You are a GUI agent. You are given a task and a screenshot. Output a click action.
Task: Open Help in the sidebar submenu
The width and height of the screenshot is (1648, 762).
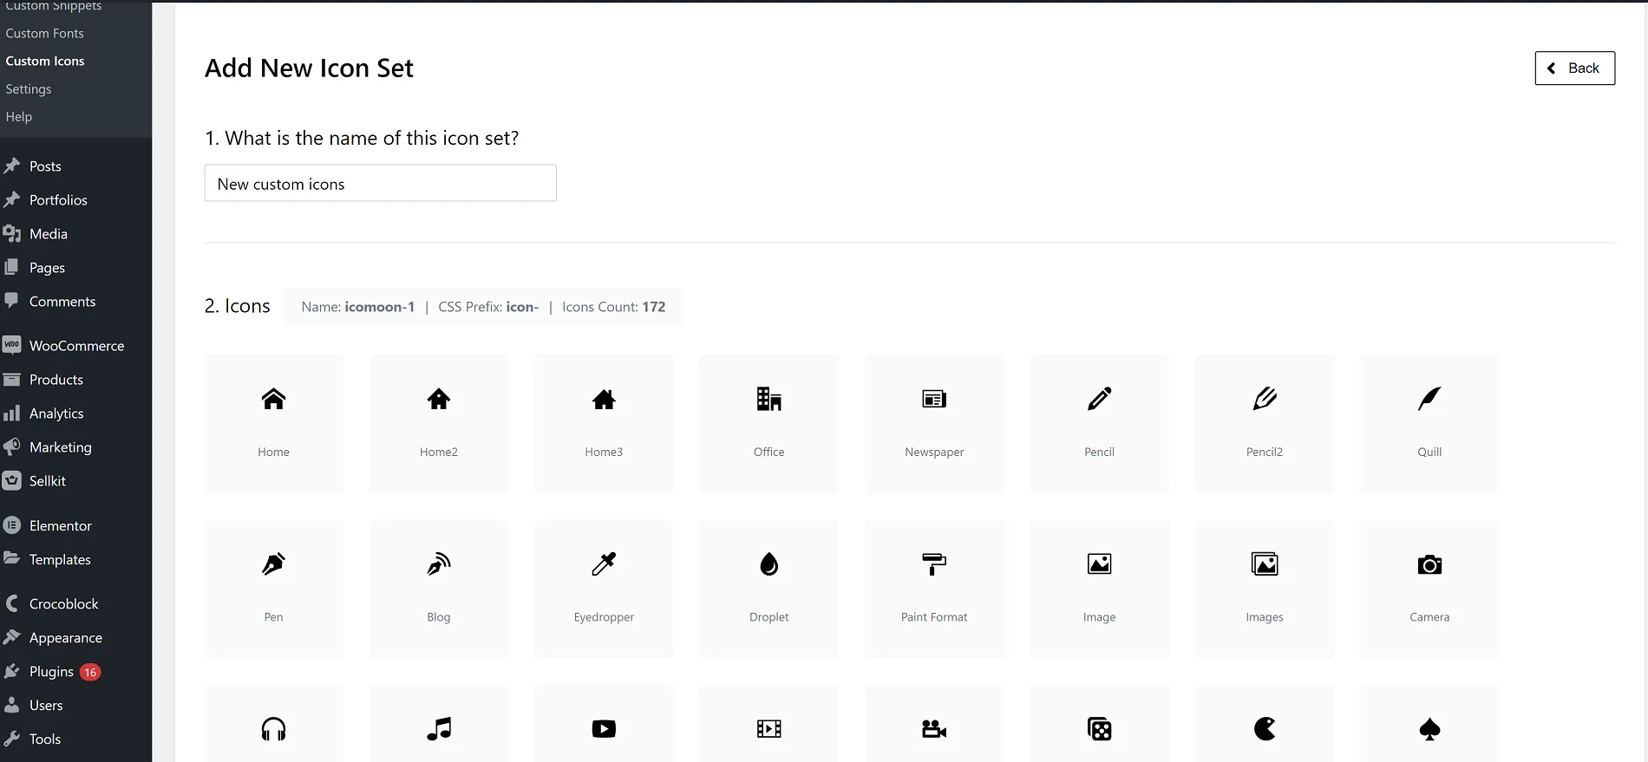click(x=19, y=116)
